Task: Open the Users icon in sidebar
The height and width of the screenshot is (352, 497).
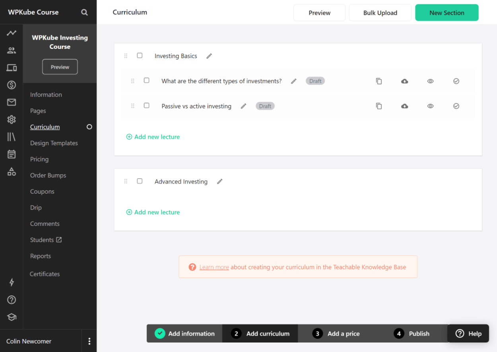Action: [x=12, y=51]
